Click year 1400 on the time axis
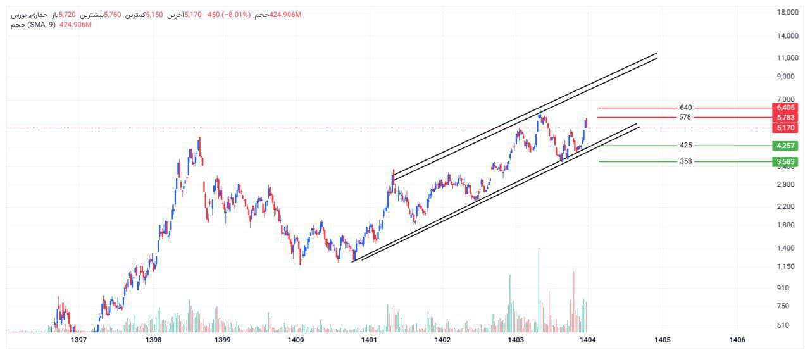810x355 pixels. [x=296, y=340]
